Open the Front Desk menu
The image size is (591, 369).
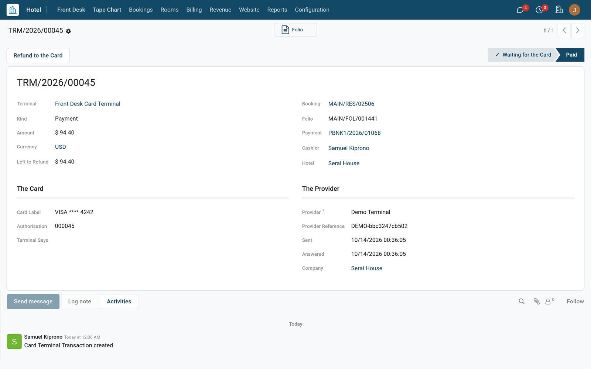71,10
